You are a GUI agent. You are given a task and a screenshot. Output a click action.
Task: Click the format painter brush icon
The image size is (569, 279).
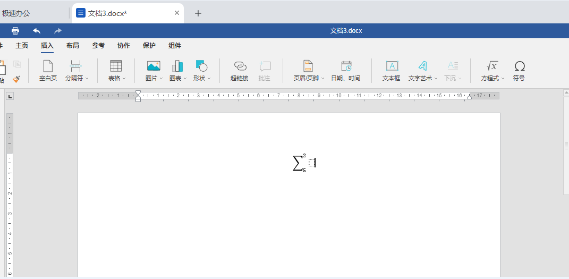[x=16, y=79]
